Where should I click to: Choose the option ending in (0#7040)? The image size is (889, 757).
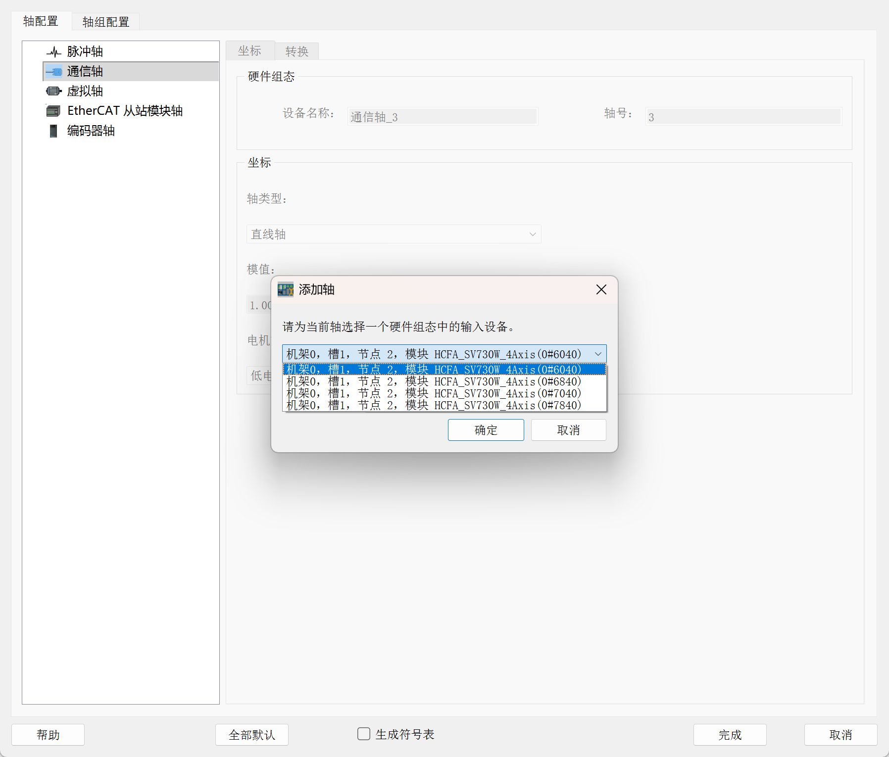(444, 393)
